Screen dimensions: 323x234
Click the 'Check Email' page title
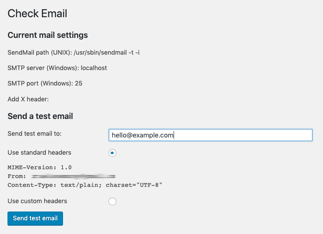pyautogui.click(x=37, y=14)
